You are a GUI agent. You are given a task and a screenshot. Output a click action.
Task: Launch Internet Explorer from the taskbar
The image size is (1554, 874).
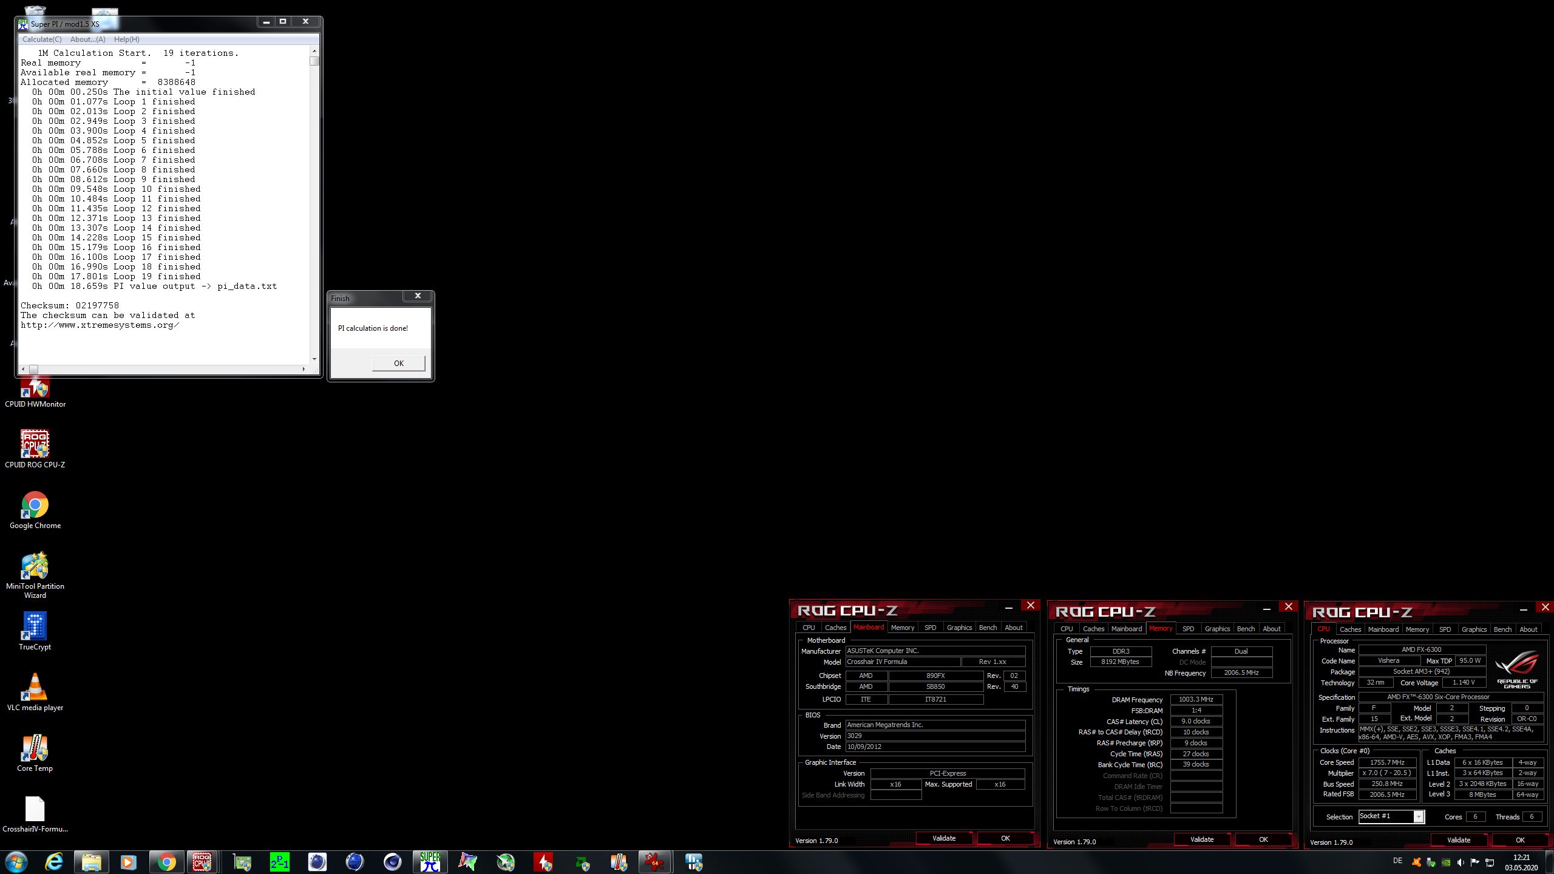click(x=54, y=862)
